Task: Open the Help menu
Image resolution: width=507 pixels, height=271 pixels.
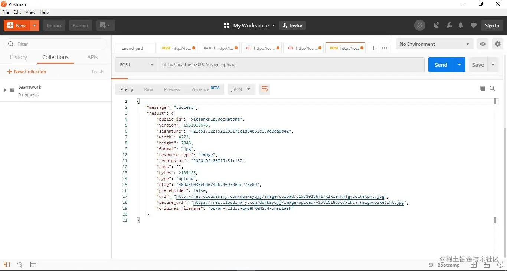Action: pyautogui.click(x=44, y=12)
